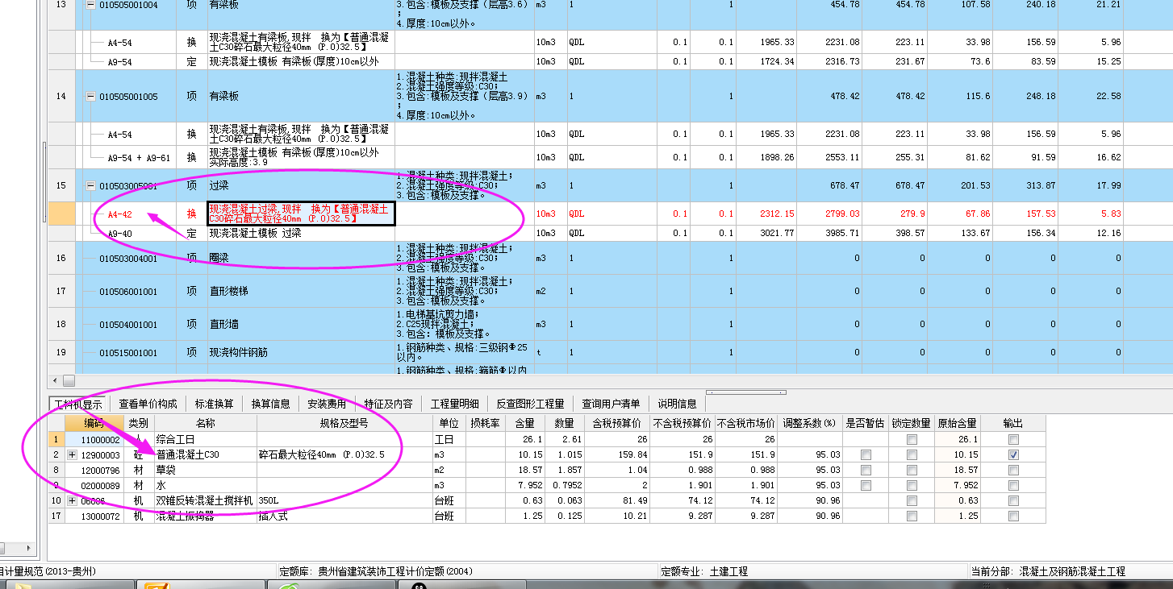Click the 现浇构件钢筋 name cell
Viewport: 1173px width, 589px height.
[300, 353]
